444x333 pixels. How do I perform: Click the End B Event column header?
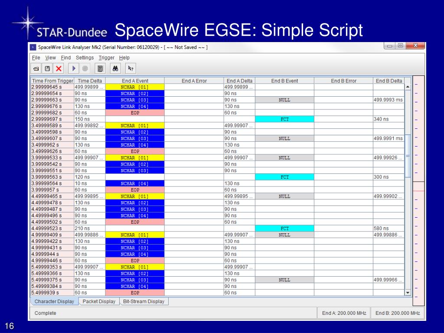click(x=284, y=81)
